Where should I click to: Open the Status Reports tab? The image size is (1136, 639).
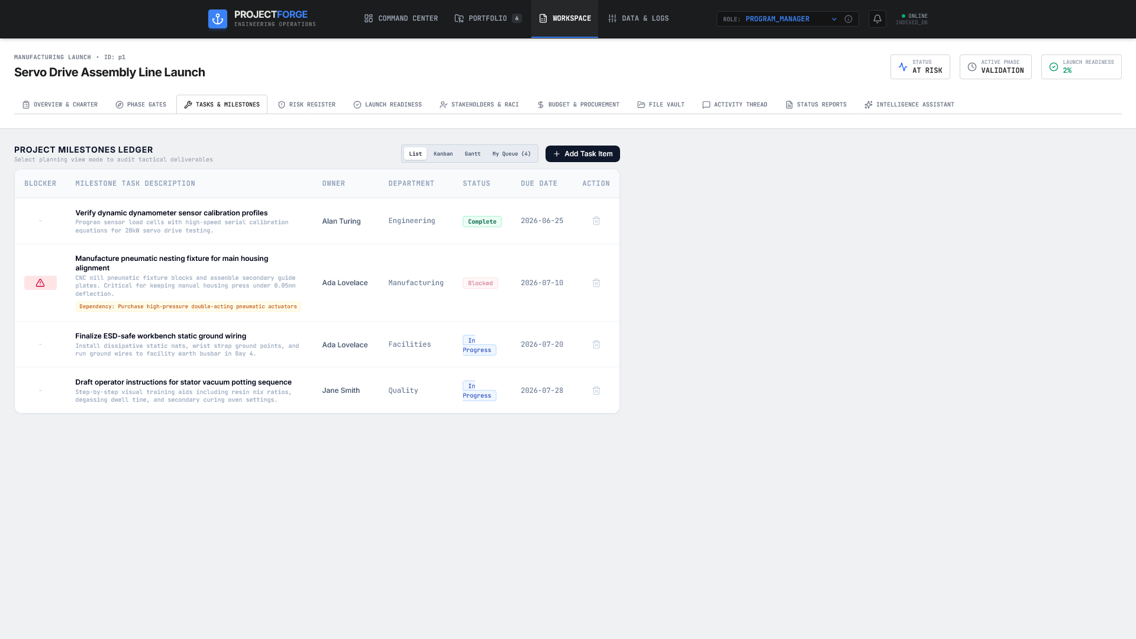point(816,105)
